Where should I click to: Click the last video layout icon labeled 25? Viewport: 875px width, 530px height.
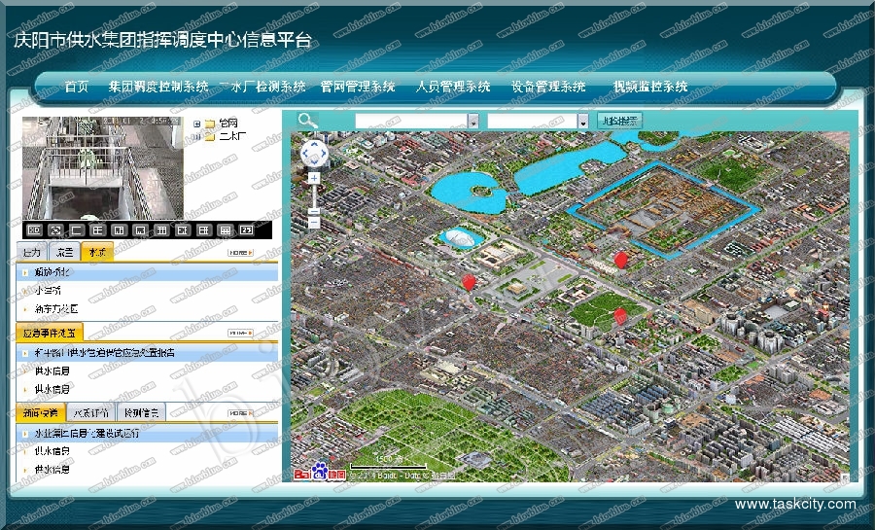[246, 230]
